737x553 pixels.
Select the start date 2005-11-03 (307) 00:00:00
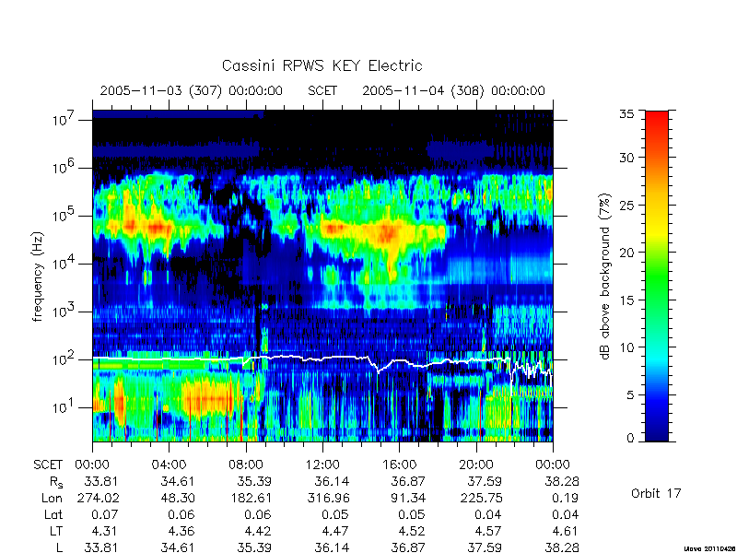point(192,90)
